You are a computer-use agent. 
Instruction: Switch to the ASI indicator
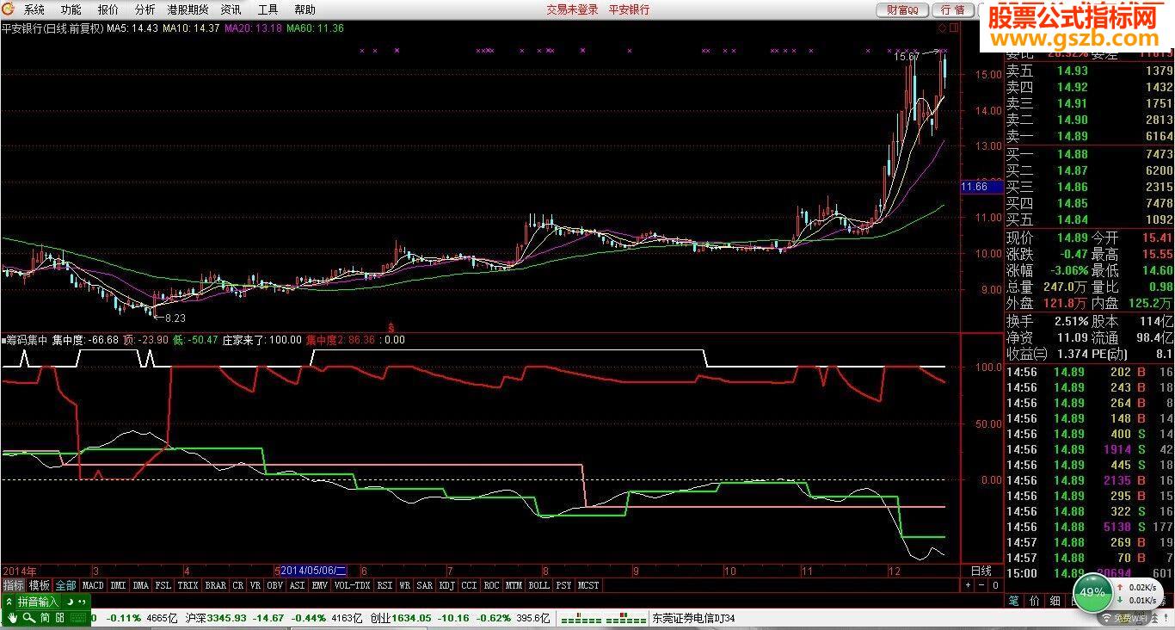pos(298,585)
